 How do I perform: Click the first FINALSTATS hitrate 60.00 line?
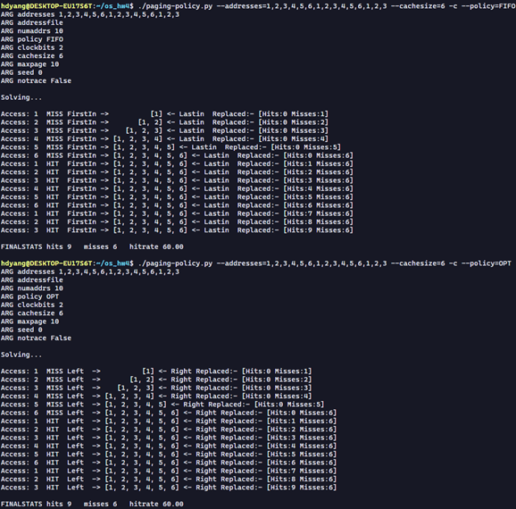click(92, 246)
